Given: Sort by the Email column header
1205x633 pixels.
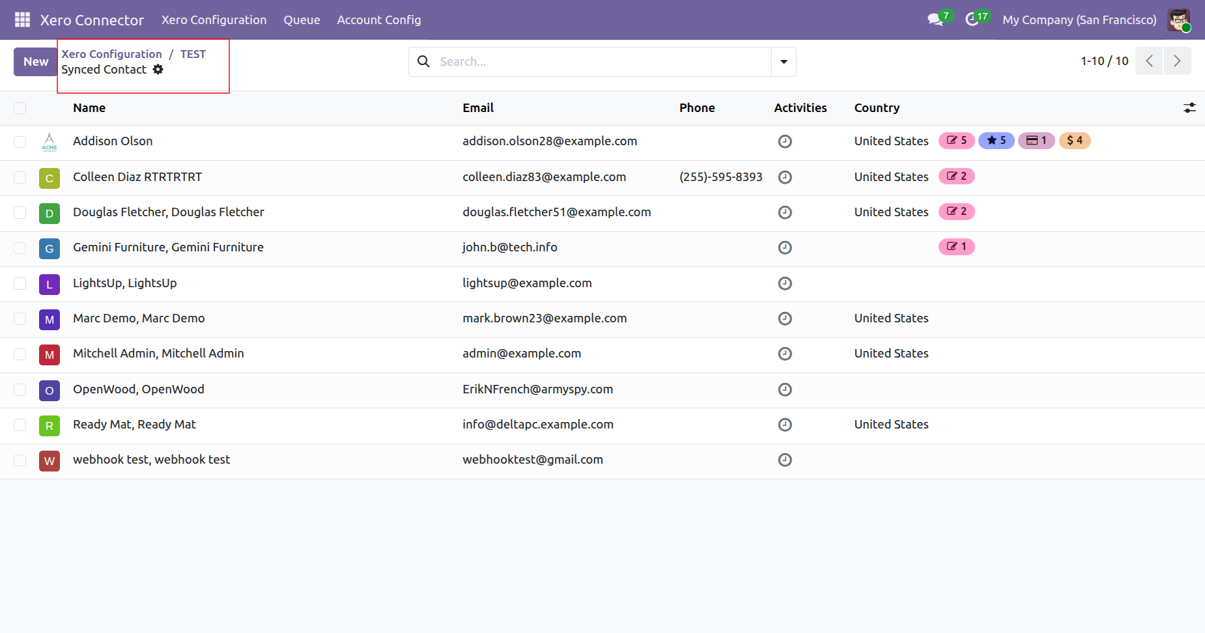Looking at the screenshot, I should [x=478, y=108].
